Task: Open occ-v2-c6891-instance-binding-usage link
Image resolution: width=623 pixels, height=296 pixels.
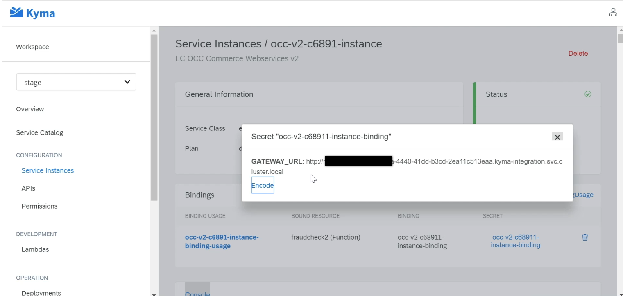Action: [222, 242]
